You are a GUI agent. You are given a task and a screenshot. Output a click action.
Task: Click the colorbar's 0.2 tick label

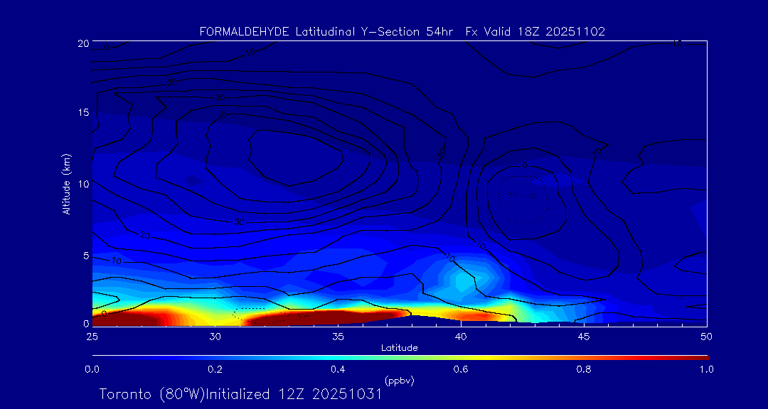tap(215, 369)
